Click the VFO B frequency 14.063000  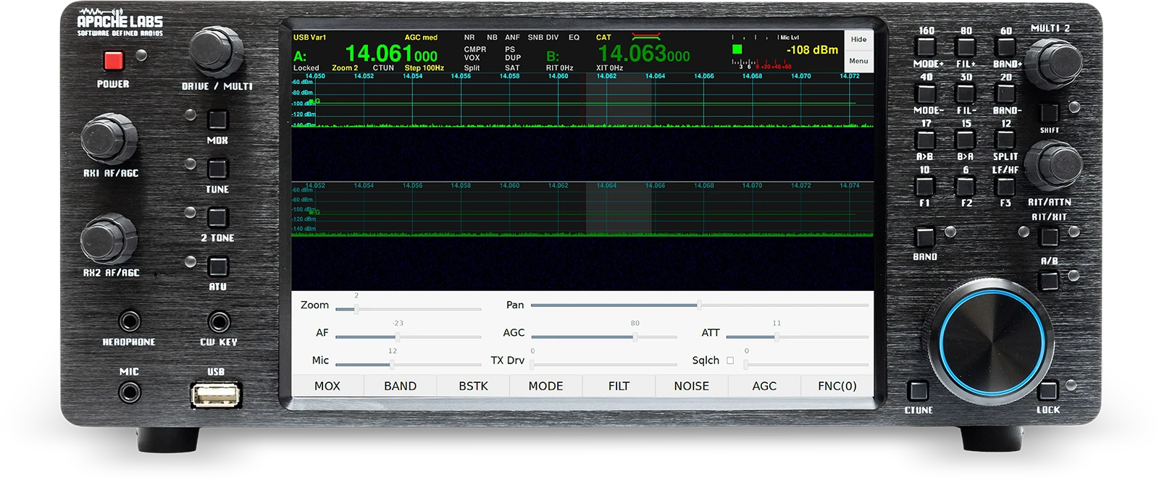coord(644,54)
